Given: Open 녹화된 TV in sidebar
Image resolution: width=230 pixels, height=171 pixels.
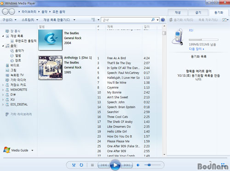Looking at the screenshot, I should point(17,75).
